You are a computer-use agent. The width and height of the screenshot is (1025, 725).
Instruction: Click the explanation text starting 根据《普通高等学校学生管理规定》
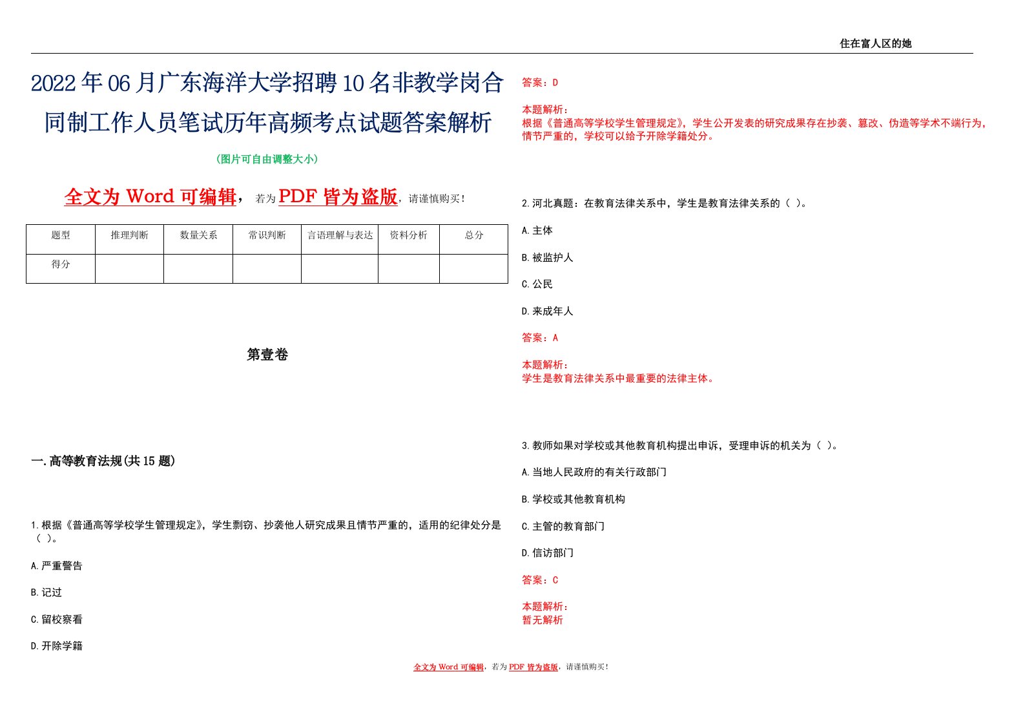[754, 130]
